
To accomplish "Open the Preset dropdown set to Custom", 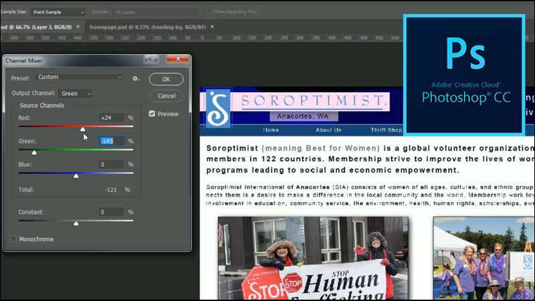I will (79, 77).
